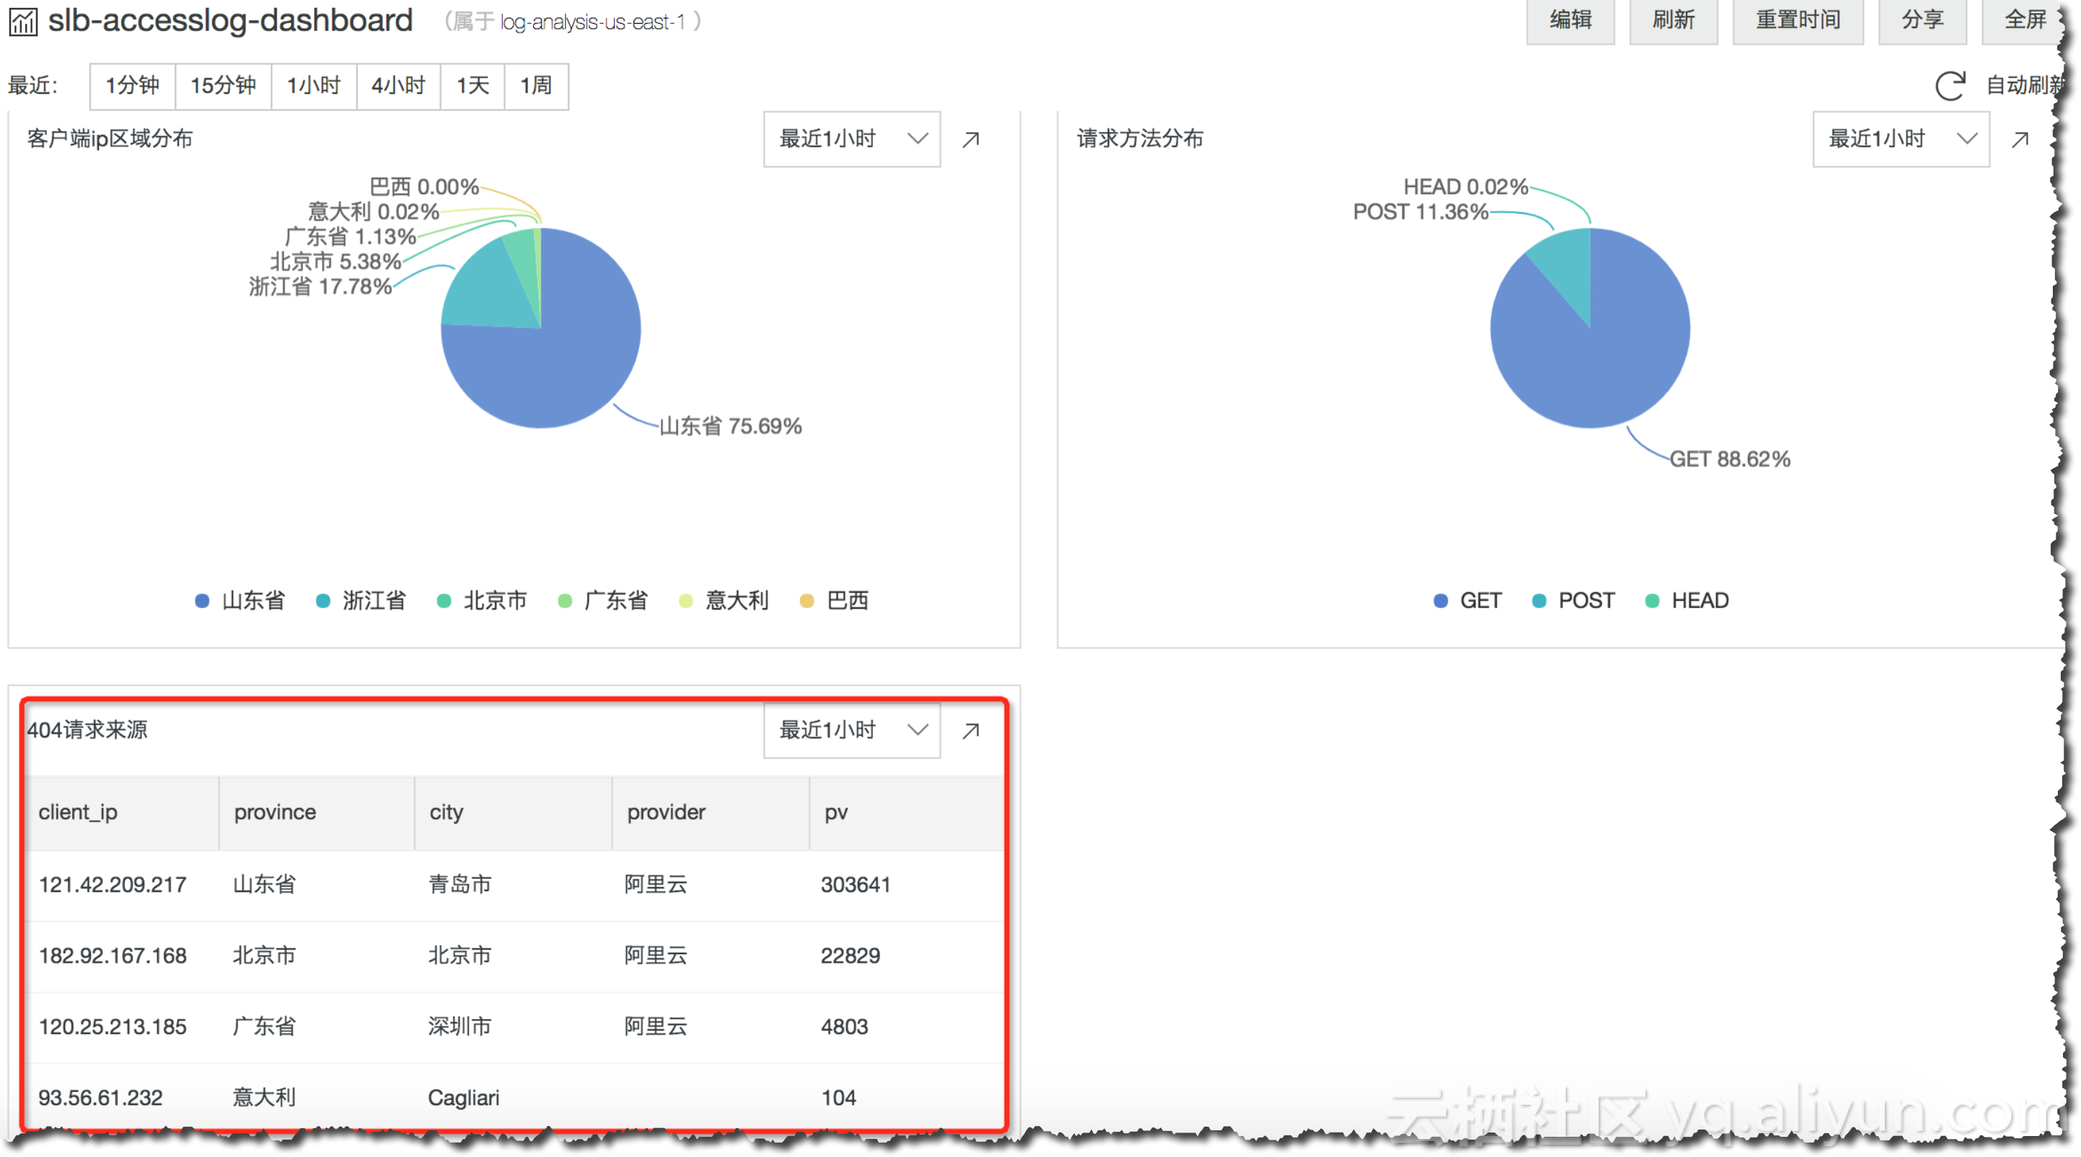Toggle 北京市 legend item in region chart
Screen dimensions: 2081x1157
coord(481,601)
